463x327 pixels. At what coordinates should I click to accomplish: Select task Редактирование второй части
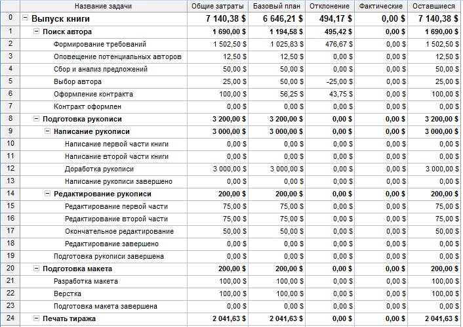pos(116,219)
